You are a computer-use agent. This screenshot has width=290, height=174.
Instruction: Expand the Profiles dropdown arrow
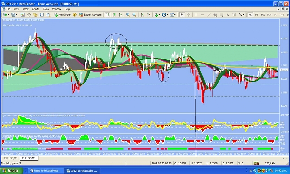click(16, 15)
